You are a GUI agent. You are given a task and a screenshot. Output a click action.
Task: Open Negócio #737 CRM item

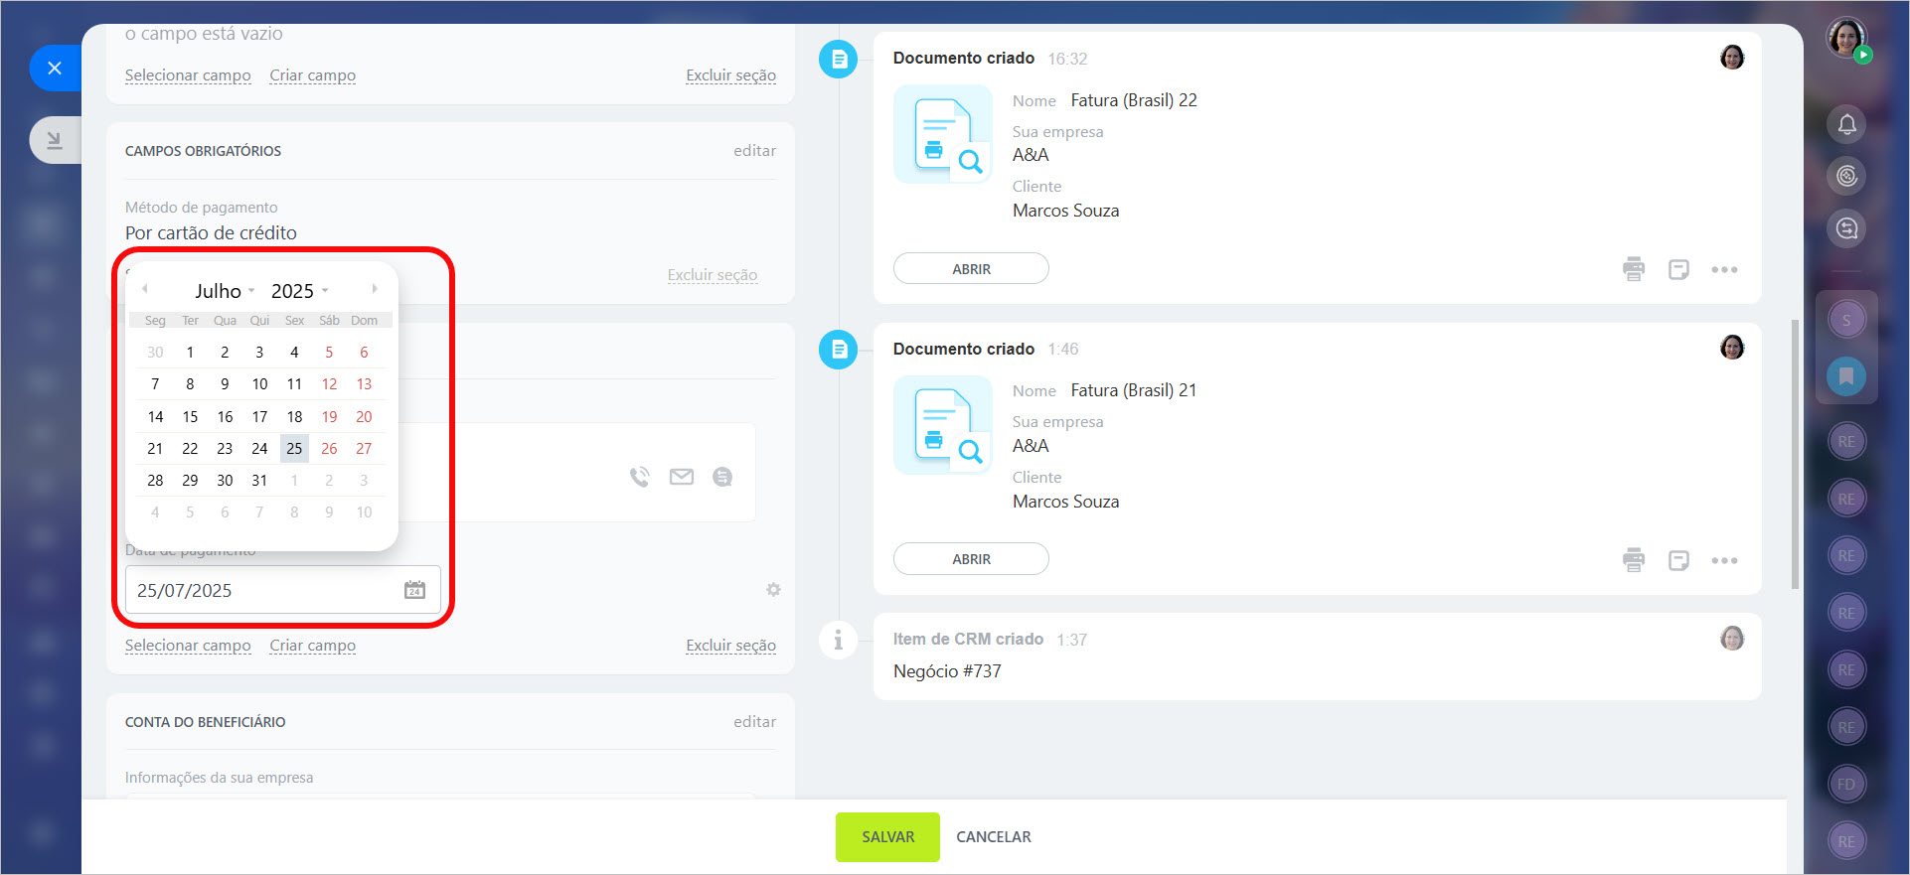pos(947,671)
